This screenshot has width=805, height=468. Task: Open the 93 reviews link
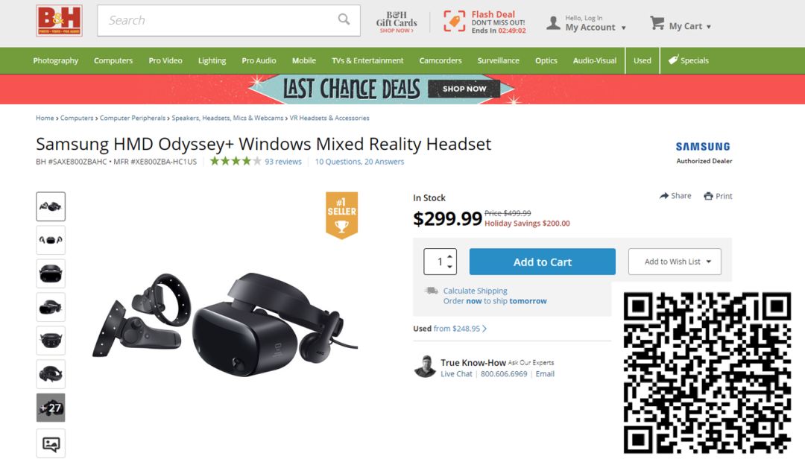tap(283, 162)
